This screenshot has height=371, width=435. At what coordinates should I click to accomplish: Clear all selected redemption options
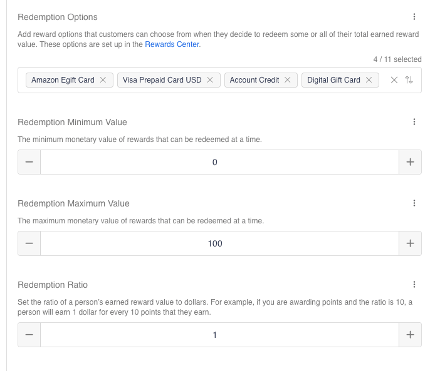coord(394,80)
